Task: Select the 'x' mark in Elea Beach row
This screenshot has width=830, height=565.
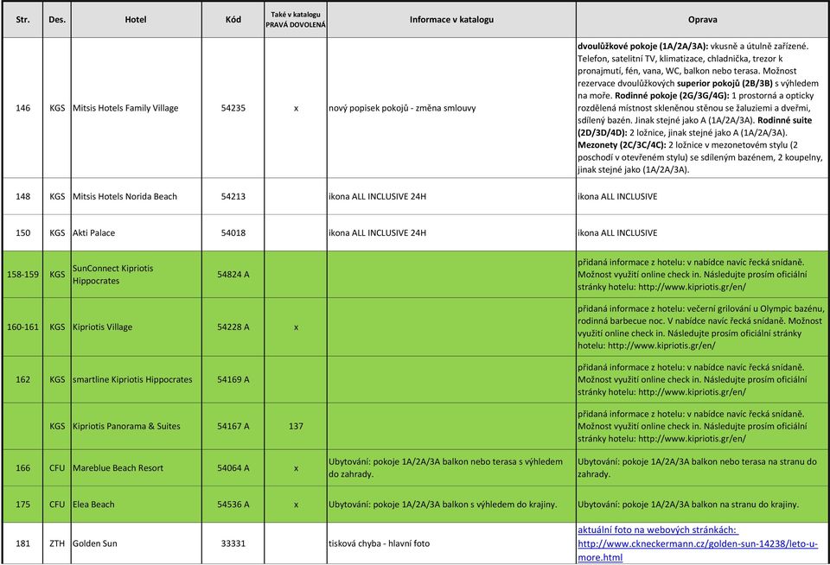Action: coord(296,505)
